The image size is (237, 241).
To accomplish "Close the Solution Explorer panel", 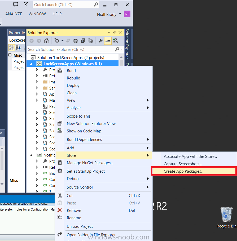I will 120,33.
